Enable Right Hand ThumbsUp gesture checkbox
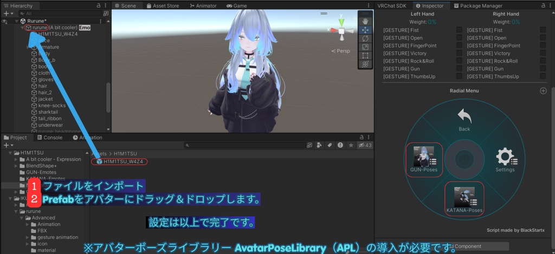Image resolution: width=555 pixels, height=254 pixels. (543, 76)
